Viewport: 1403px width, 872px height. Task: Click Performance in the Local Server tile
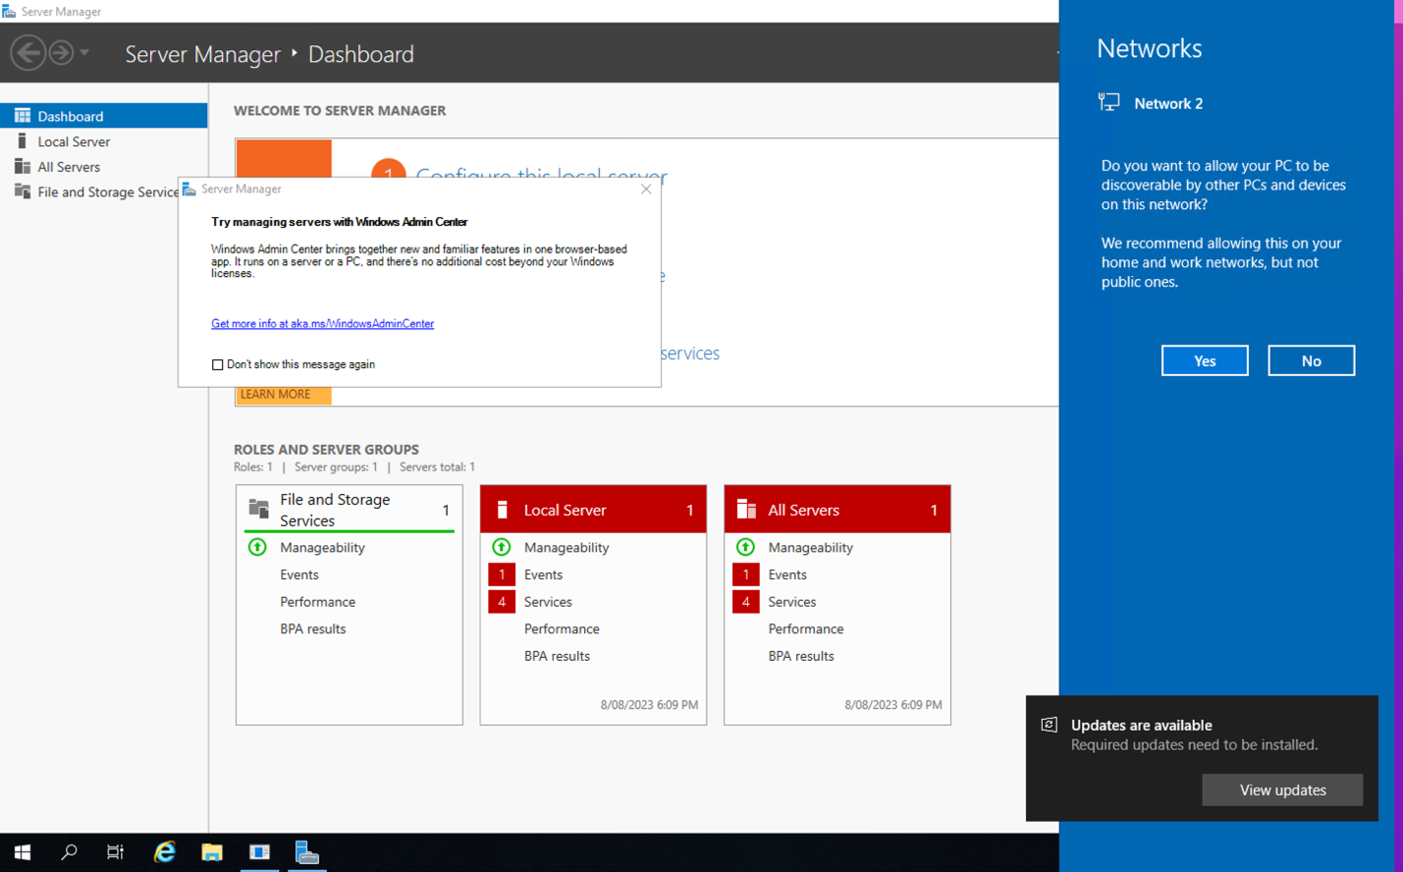[561, 628]
